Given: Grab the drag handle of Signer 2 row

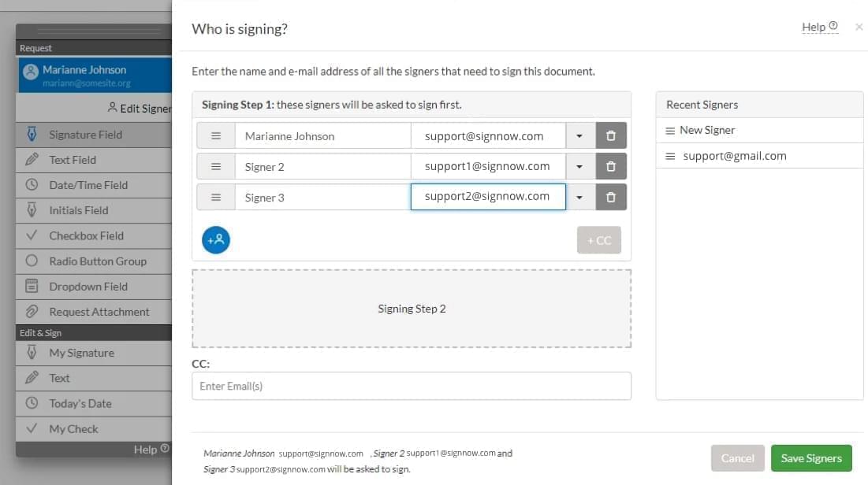Looking at the screenshot, I should click(x=216, y=166).
